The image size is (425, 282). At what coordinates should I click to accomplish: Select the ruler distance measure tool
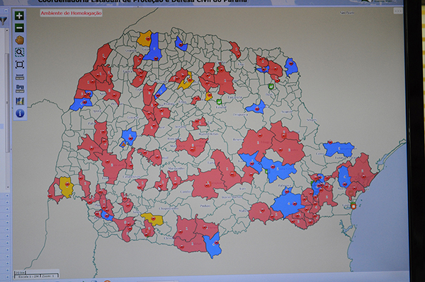pos(20,77)
